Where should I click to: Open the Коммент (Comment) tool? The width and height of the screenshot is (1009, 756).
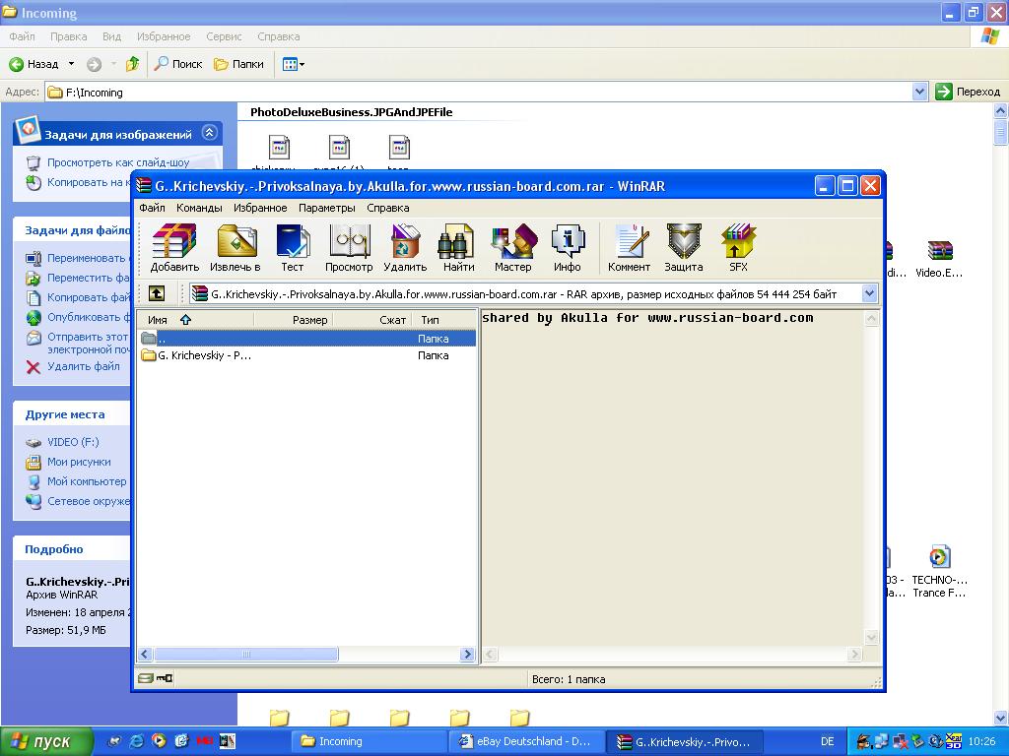pos(630,247)
